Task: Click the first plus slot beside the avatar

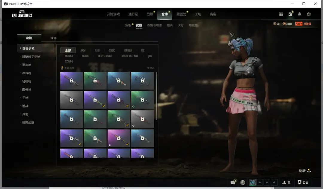Action: click(260, 182)
